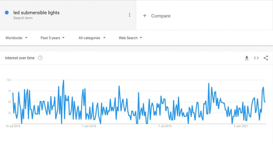
Task: Click the blue dot search term color
Action: pos(7,13)
